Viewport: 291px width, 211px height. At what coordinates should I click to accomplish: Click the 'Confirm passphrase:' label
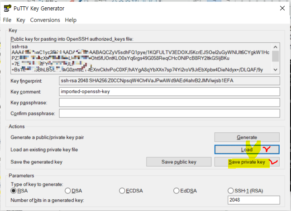click(33, 113)
